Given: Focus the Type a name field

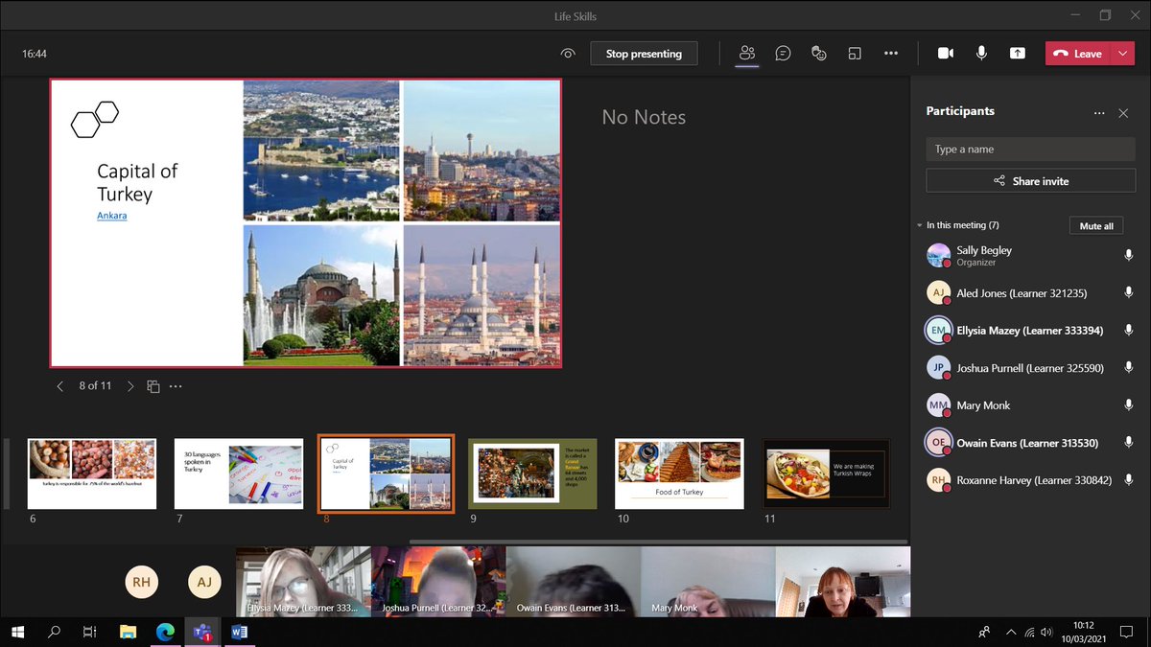Looking at the screenshot, I should coord(1030,149).
